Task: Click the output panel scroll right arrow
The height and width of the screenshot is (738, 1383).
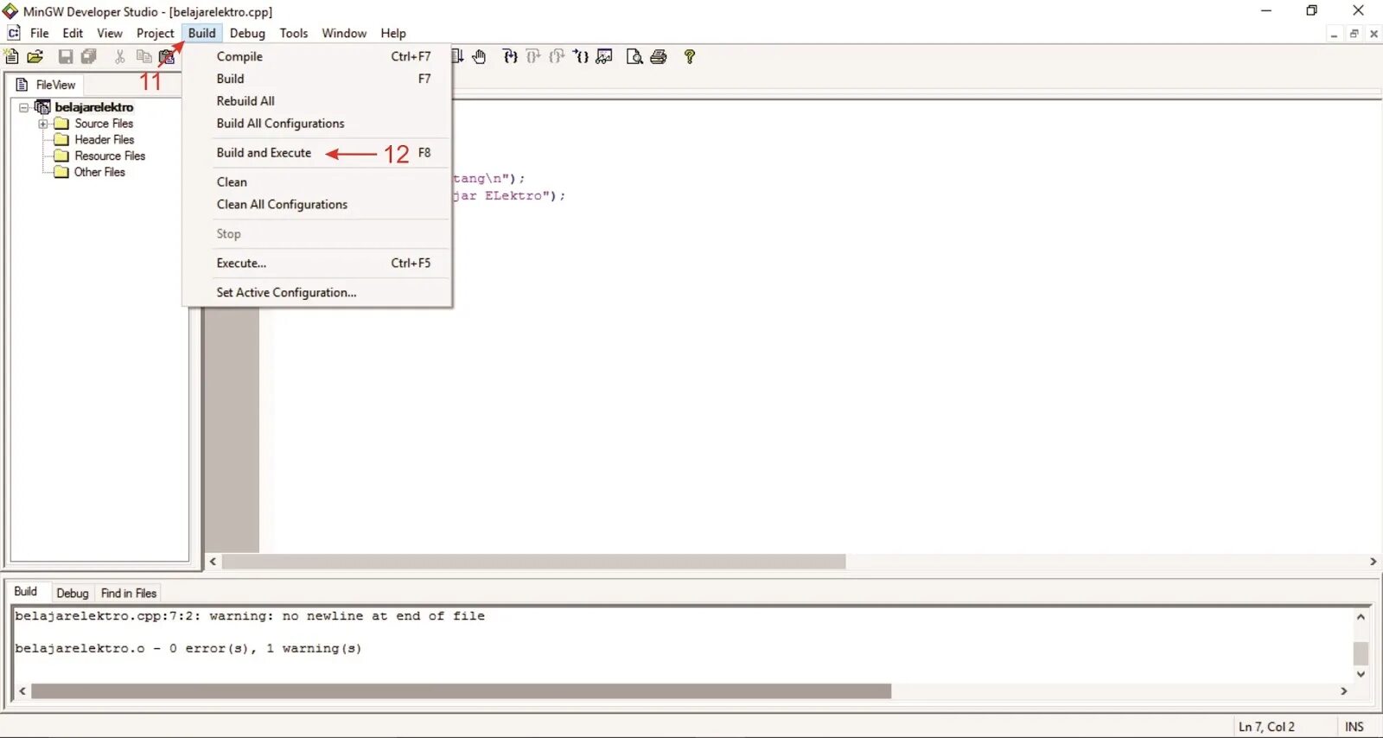Action: tap(1343, 691)
